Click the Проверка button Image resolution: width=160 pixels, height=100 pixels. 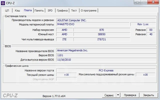pyautogui.click(x=130, y=95)
